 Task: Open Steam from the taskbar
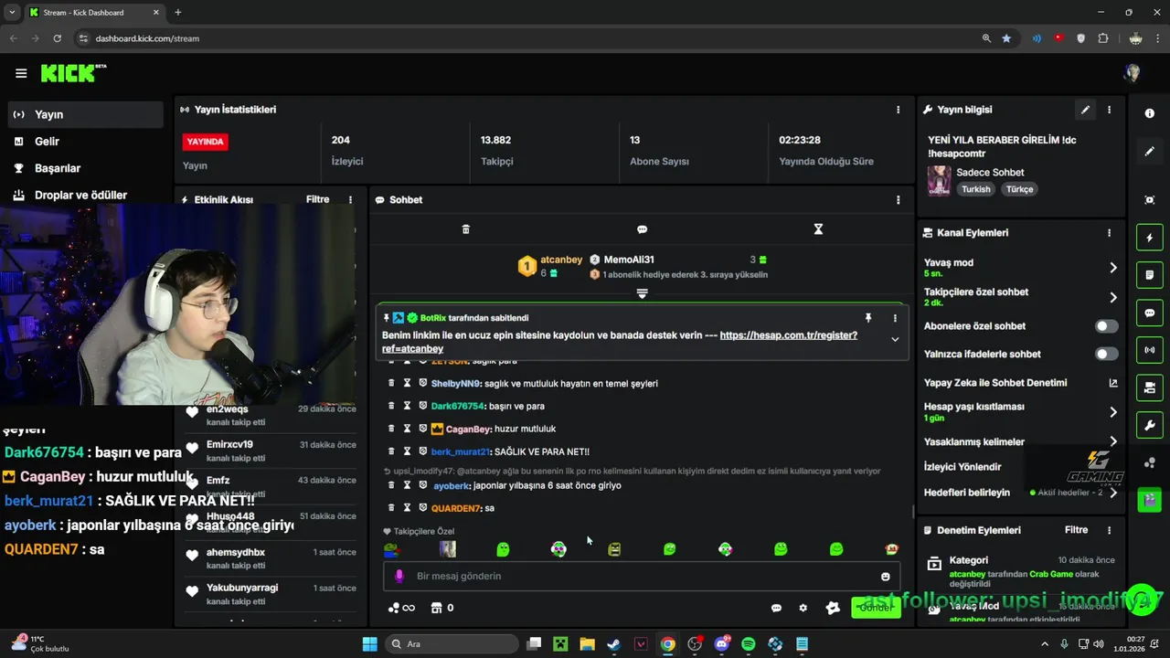[x=613, y=644]
